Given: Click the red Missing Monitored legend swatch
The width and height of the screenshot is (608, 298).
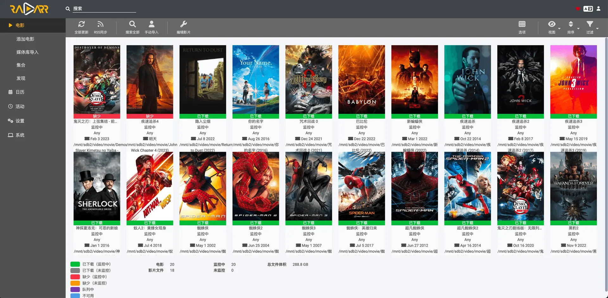Looking at the screenshot, I should click(75, 277).
